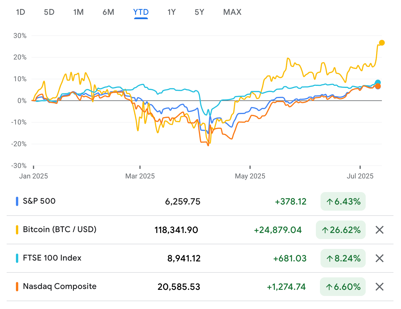
Task: Click the S&P 500 change +378.12
Action: click(x=291, y=202)
